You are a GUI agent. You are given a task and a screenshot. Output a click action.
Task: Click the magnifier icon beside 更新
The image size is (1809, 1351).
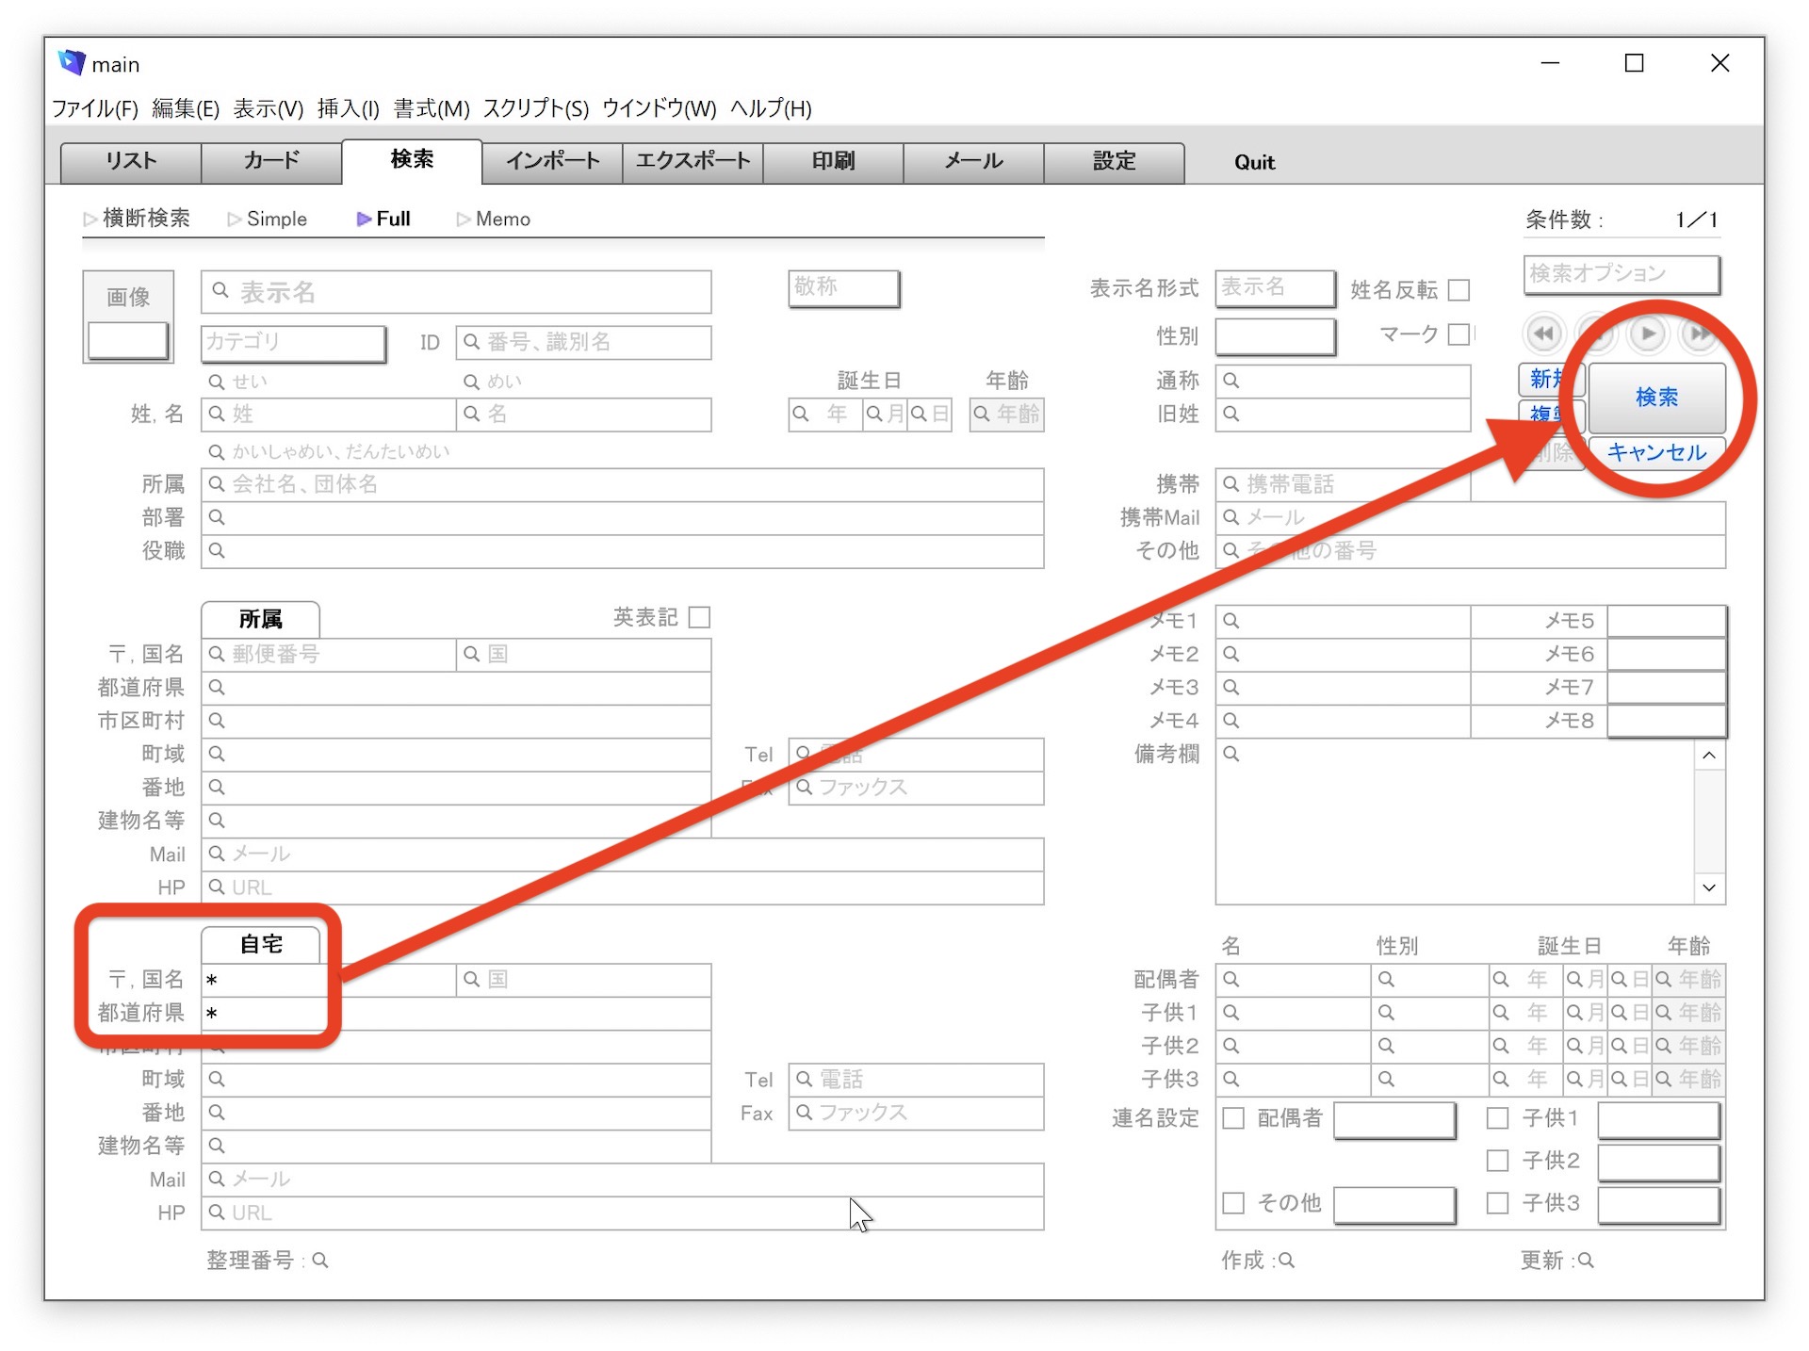pos(1586,1261)
